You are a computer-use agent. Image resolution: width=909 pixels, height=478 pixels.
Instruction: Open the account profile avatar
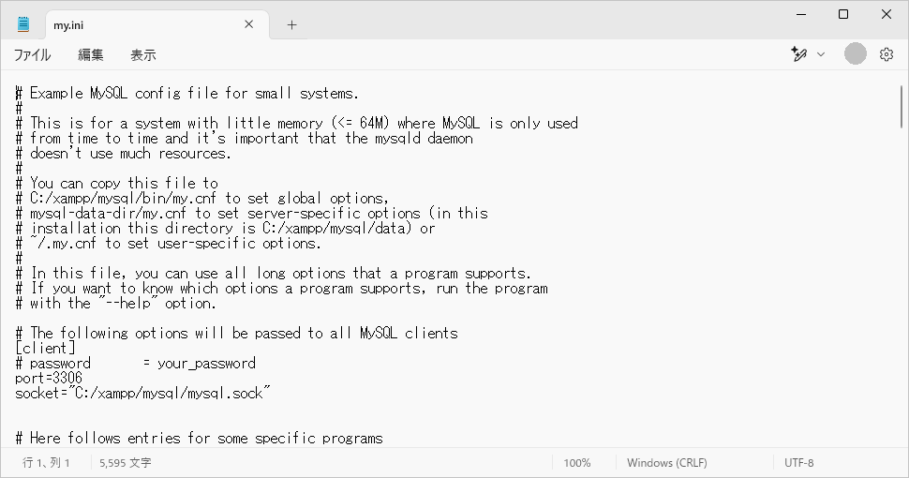pyautogui.click(x=855, y=54)
